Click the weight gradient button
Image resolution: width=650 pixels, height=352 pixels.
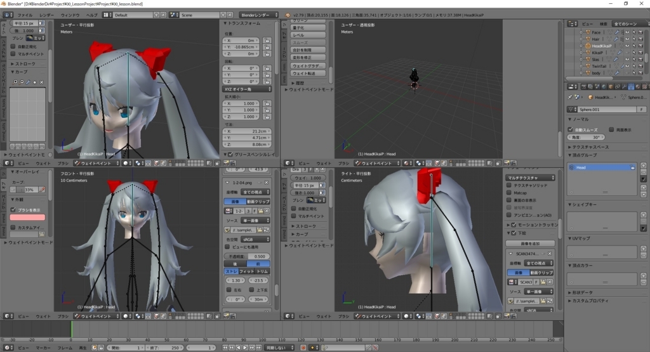coord(308,66)
